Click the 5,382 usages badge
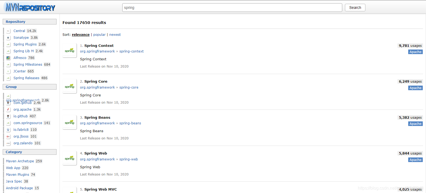426x193 pixels. (410, 118)
